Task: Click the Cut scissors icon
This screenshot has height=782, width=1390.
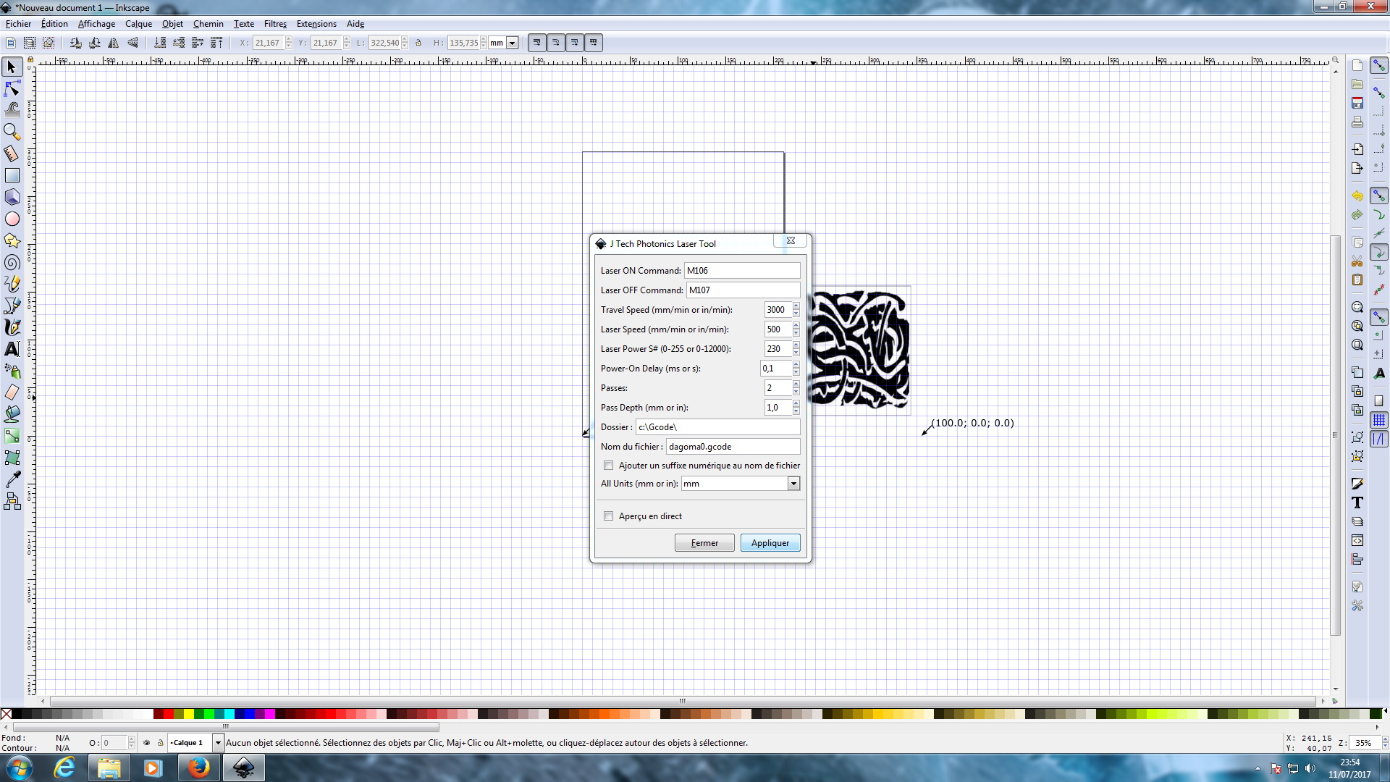Action: pos(1357,261)
